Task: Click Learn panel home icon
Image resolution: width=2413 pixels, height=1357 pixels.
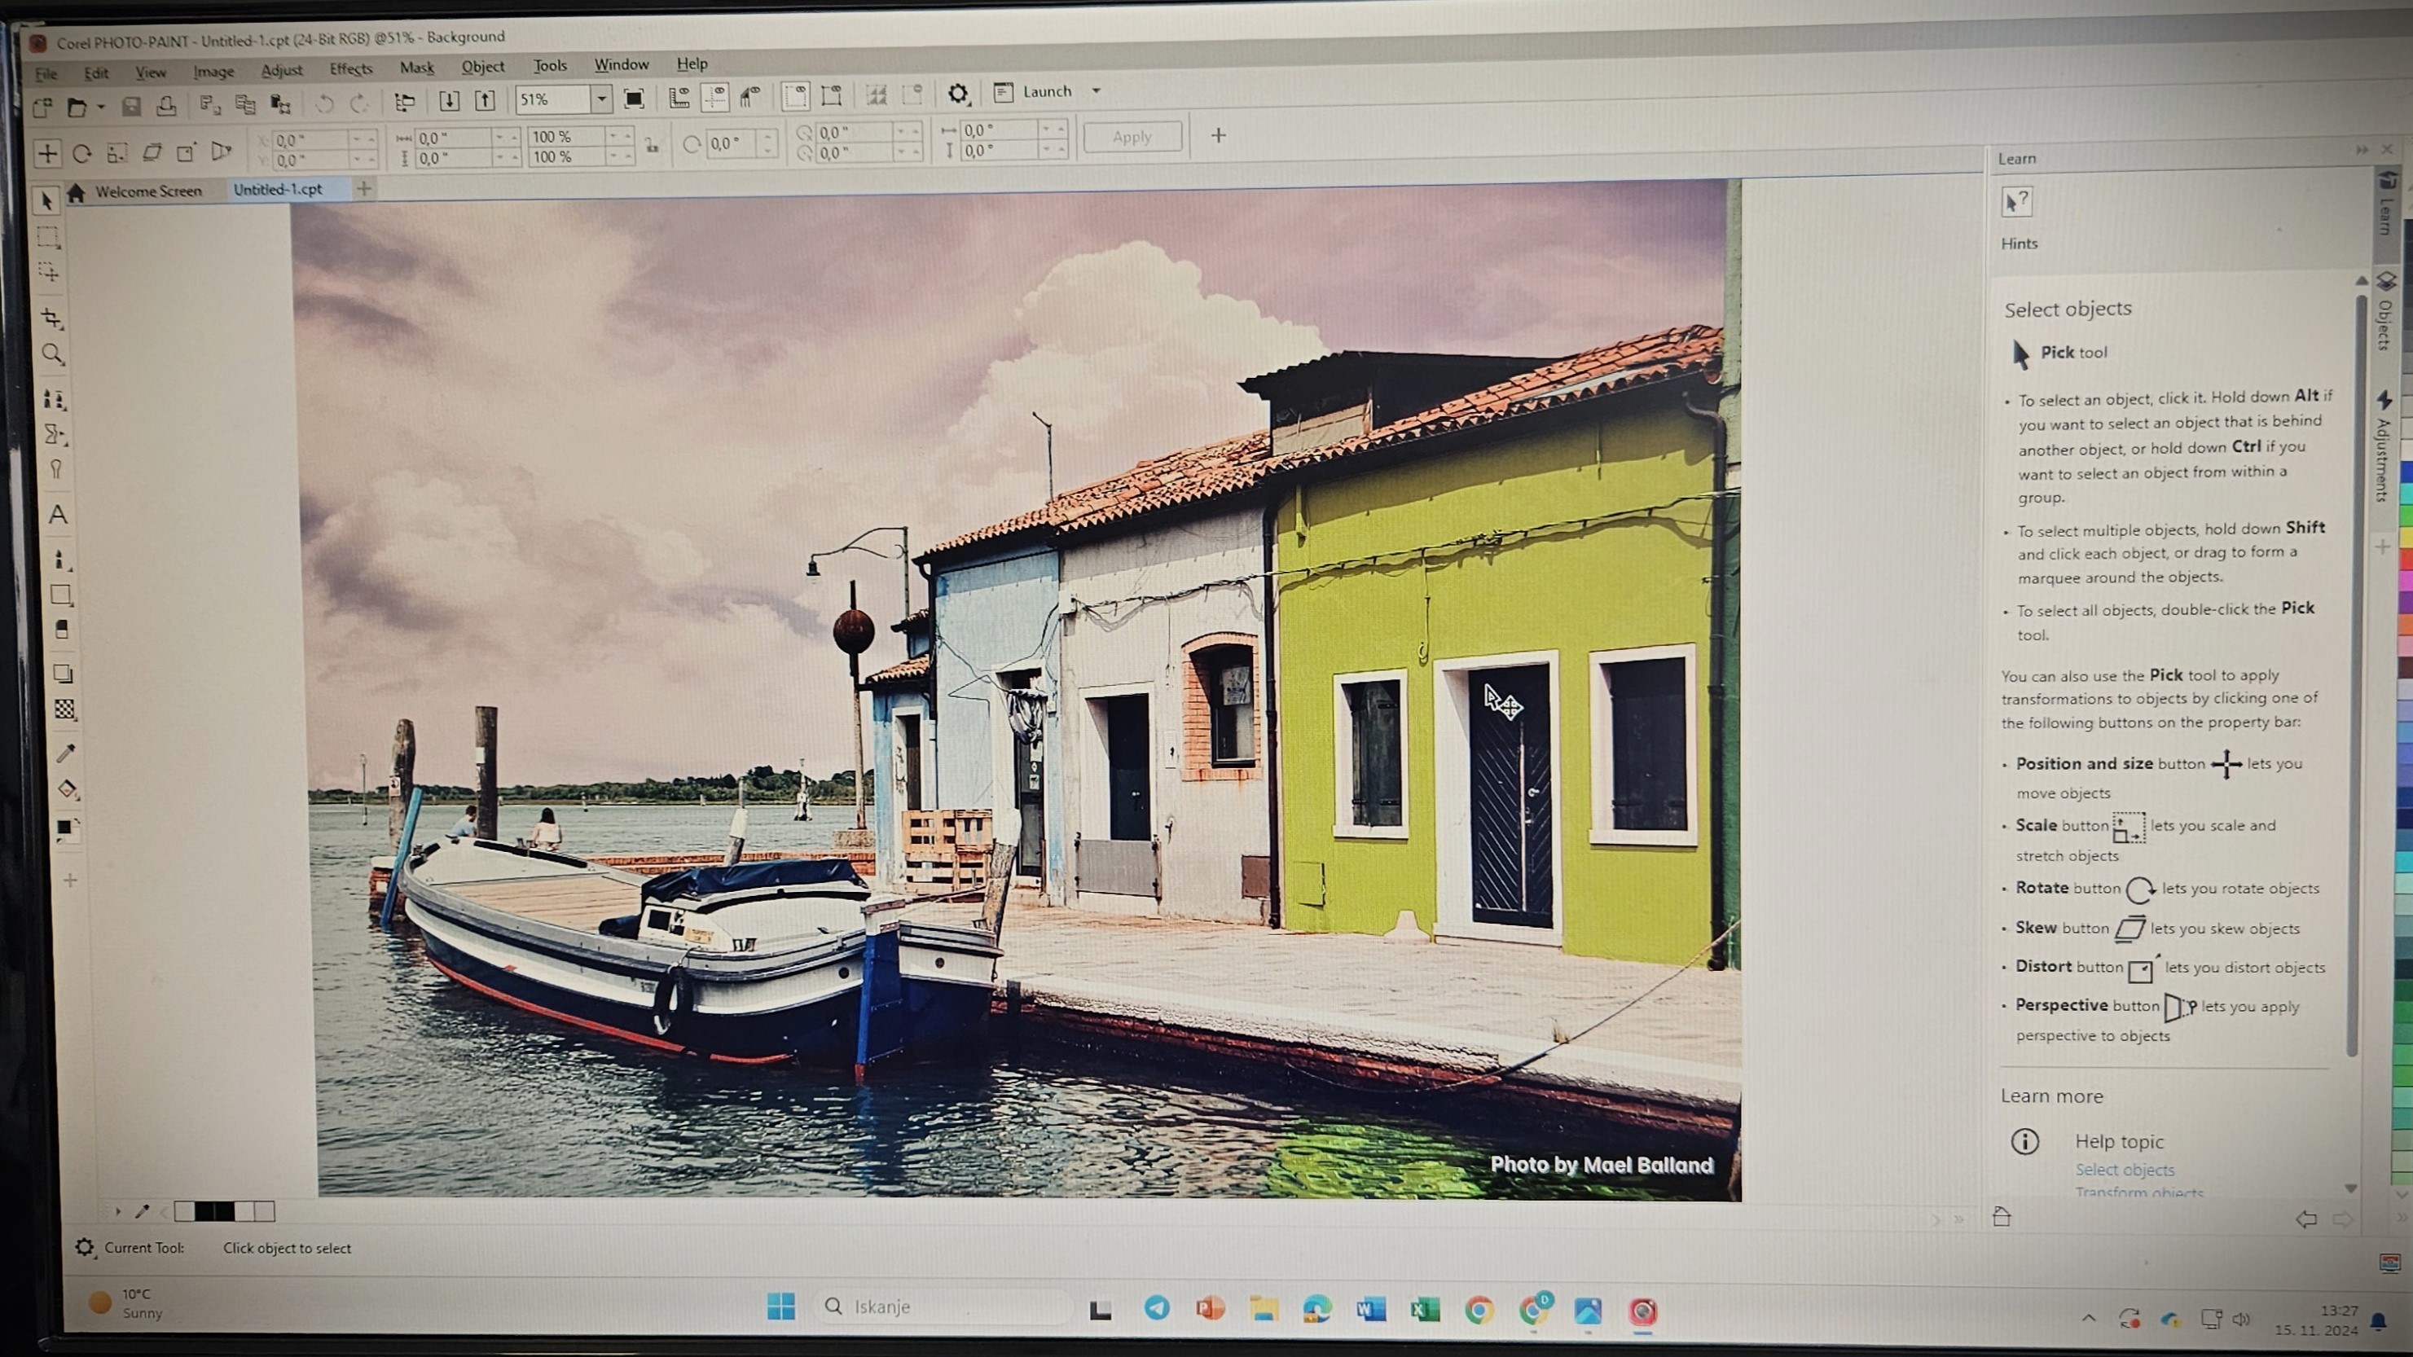Action: [2002, 1217]
